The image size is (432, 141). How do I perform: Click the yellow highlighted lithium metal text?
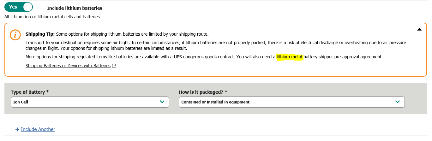pyautogui.click(x=290, y=57)
